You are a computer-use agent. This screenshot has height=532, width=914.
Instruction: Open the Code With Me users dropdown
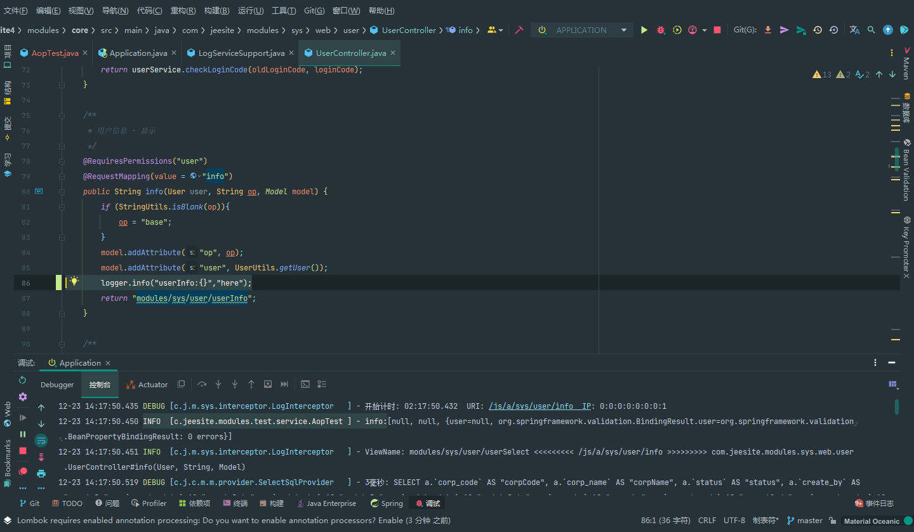495,30
